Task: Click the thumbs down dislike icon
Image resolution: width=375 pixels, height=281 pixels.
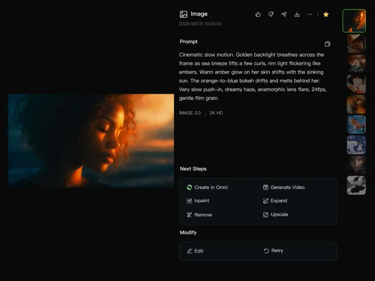Action: (271, 14)
